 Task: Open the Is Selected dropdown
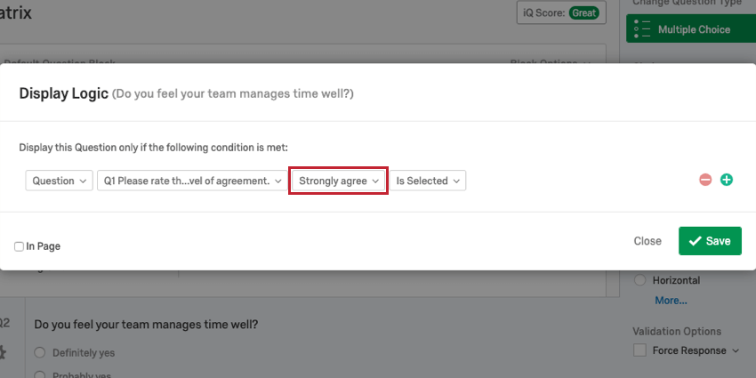click(x=428, y=181)
